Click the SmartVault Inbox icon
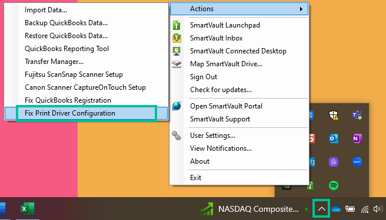The image size is (386, 220). [177, 38]
